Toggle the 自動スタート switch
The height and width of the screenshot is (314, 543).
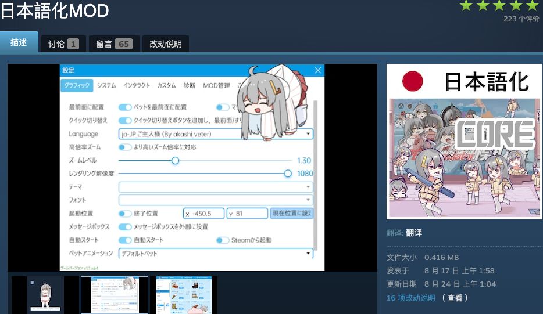point(124,240)
